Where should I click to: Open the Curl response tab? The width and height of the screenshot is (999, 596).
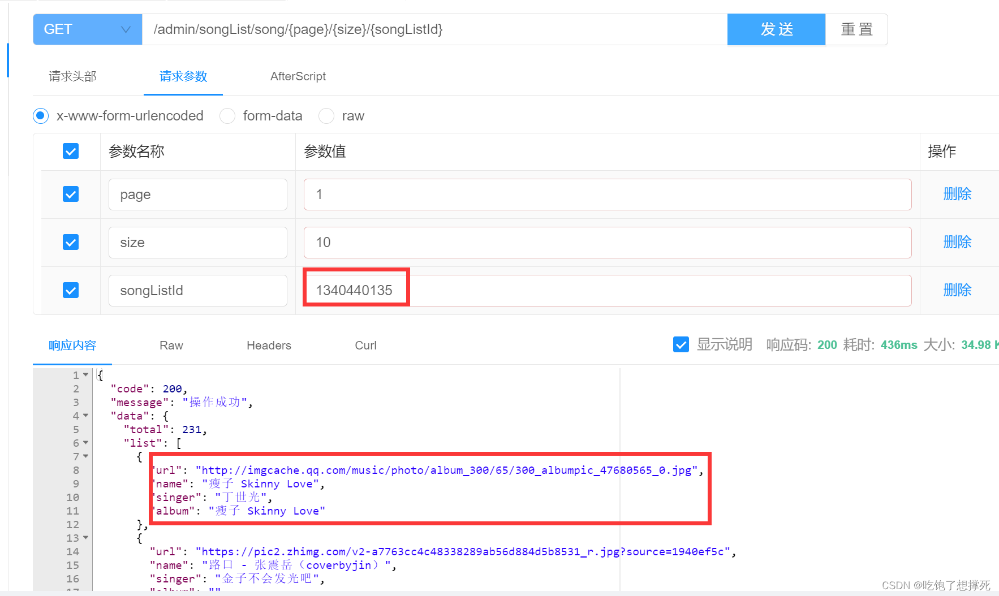click(x=365, y=345)
